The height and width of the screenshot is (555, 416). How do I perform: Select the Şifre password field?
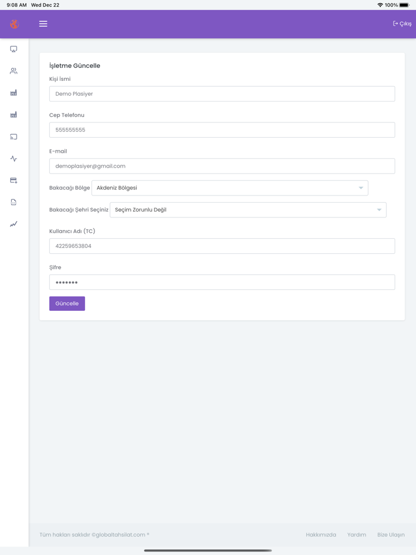point(222,282)
